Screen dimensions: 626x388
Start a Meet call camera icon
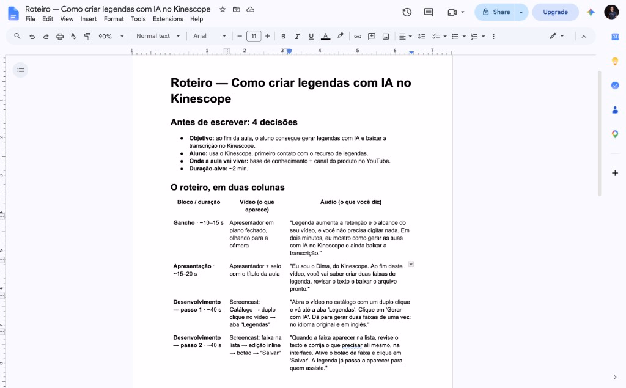452,12
